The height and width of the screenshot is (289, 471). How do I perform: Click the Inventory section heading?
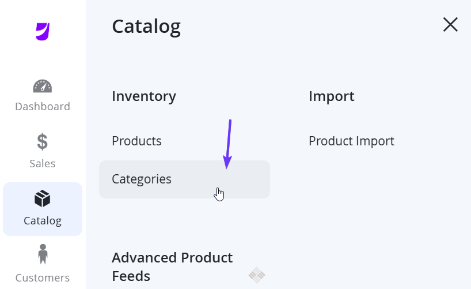[144, 97]
